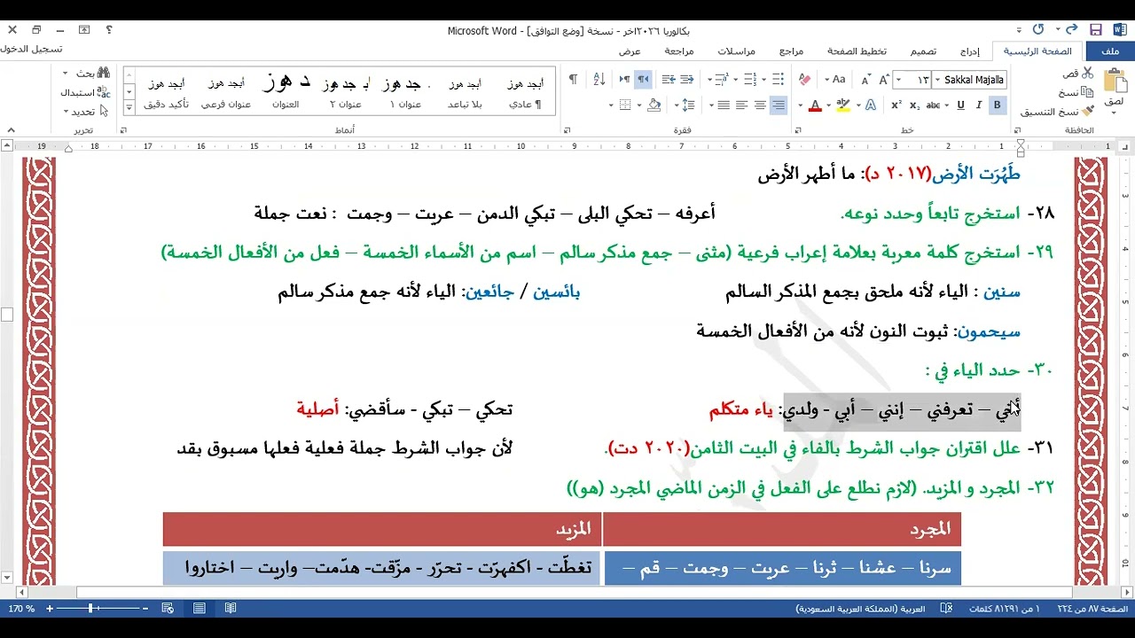Open the font size dropdown

point(899,80)
